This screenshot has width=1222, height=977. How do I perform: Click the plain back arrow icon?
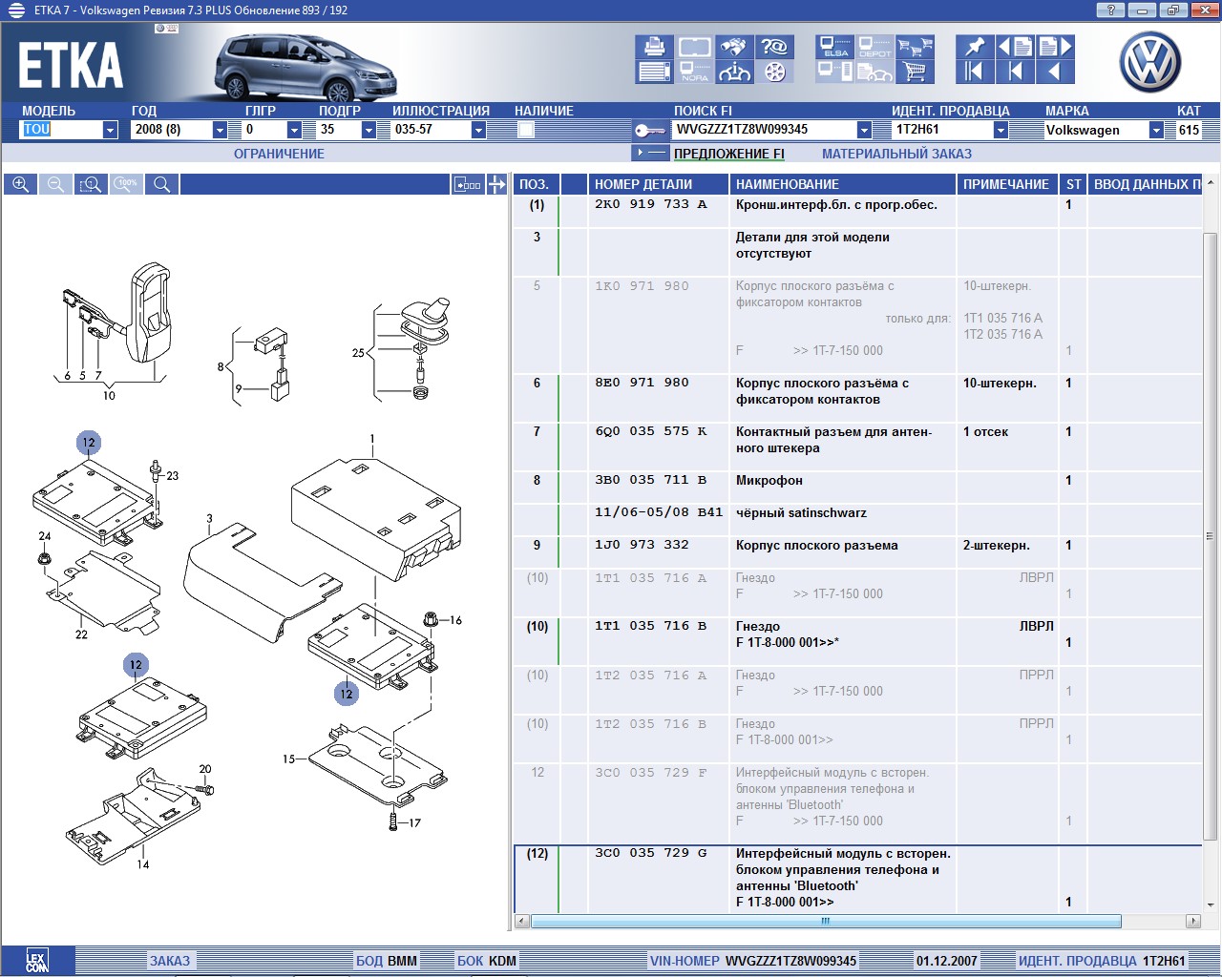pyautogui.click(x=1056, y=72)
